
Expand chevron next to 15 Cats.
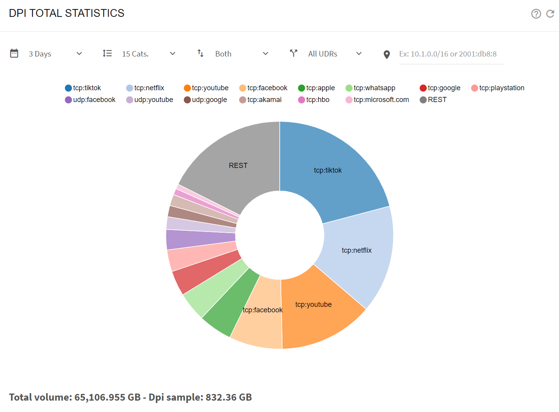(173, 54)
